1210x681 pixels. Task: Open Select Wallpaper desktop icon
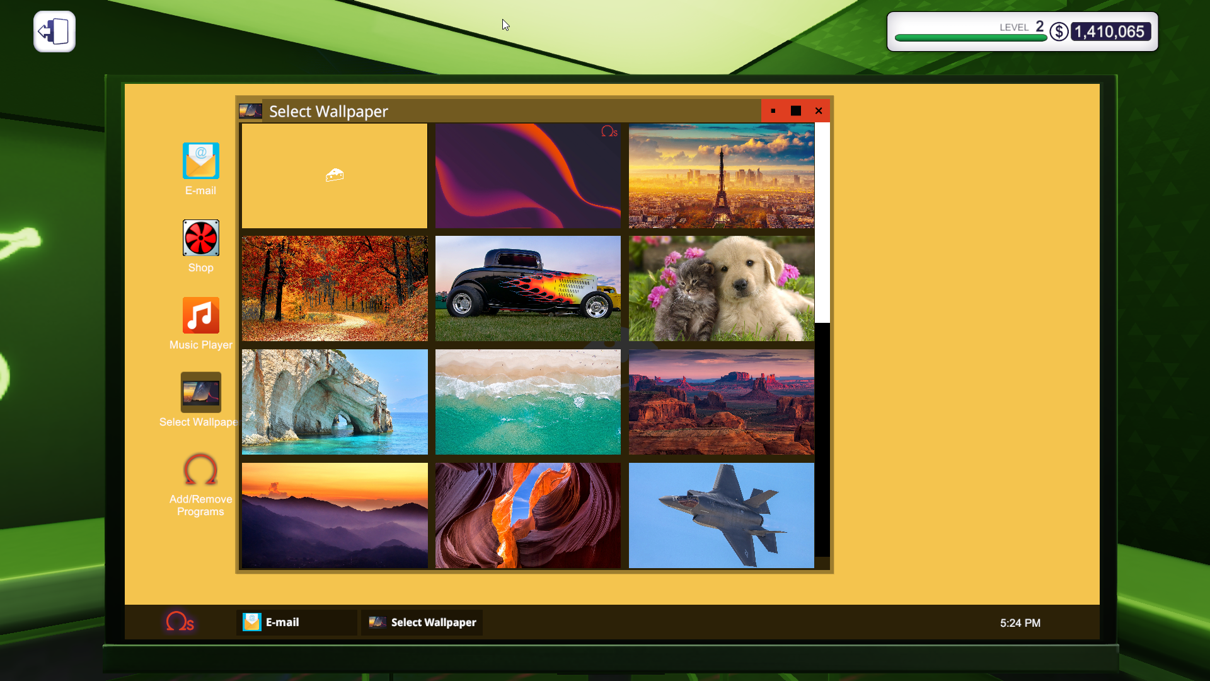pos(200,392)
